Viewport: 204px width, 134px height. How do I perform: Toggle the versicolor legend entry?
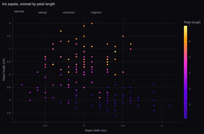click(x=69, y=12)
